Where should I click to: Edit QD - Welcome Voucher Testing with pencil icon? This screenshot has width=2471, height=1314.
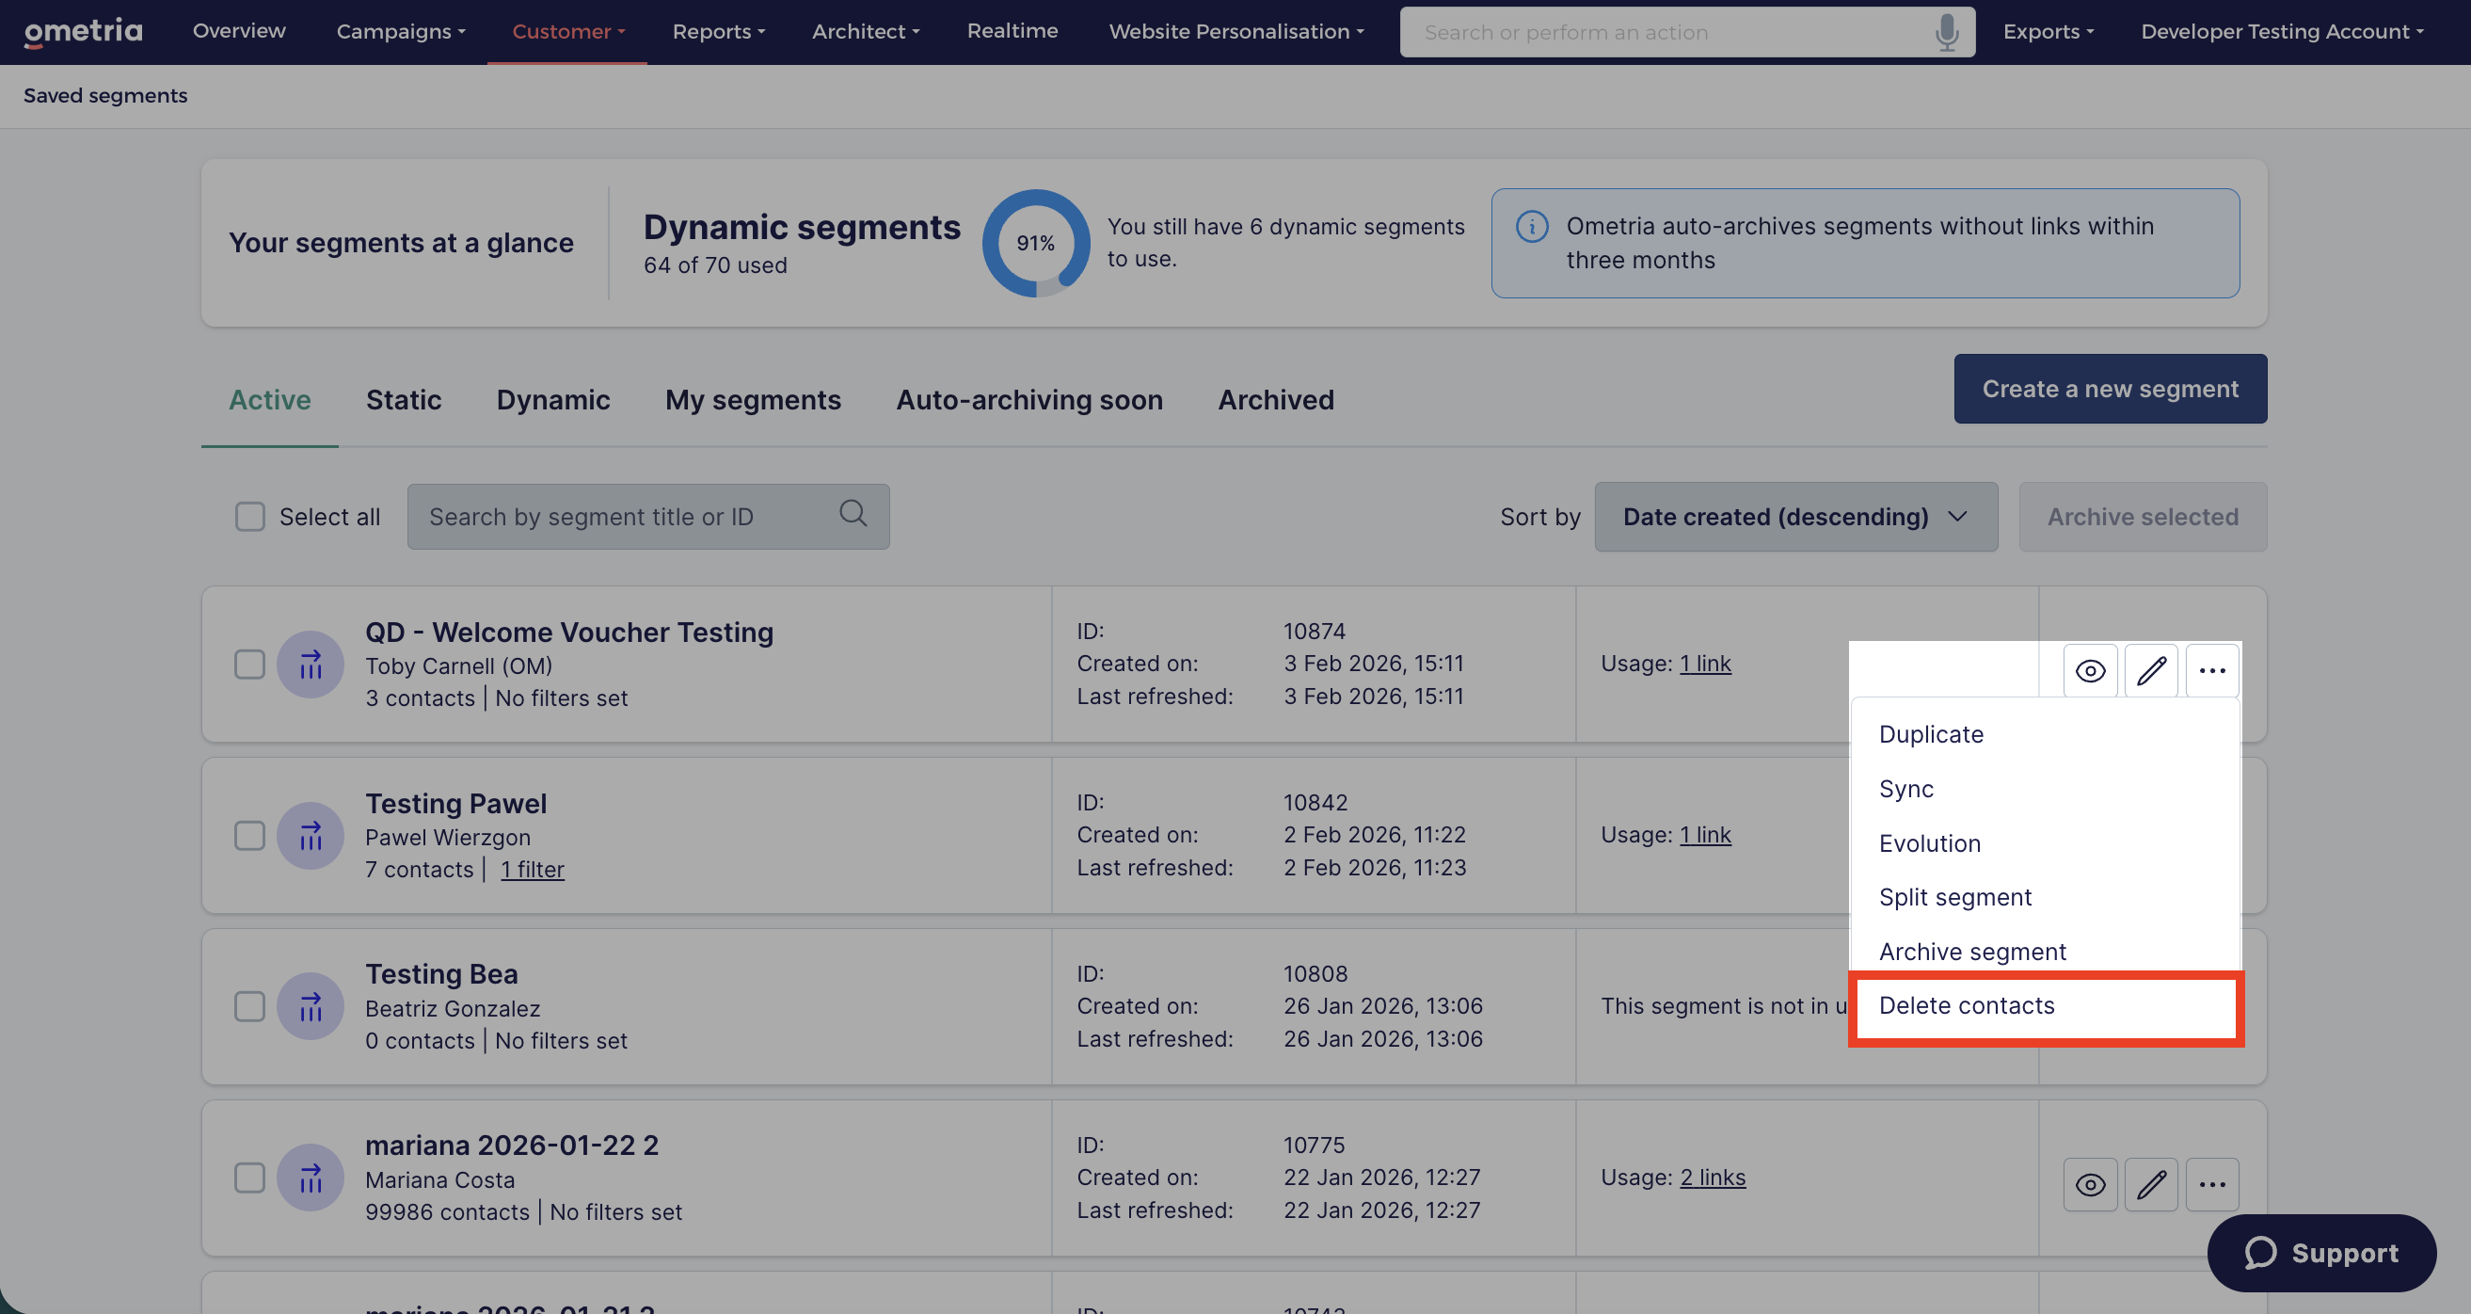2152,671
